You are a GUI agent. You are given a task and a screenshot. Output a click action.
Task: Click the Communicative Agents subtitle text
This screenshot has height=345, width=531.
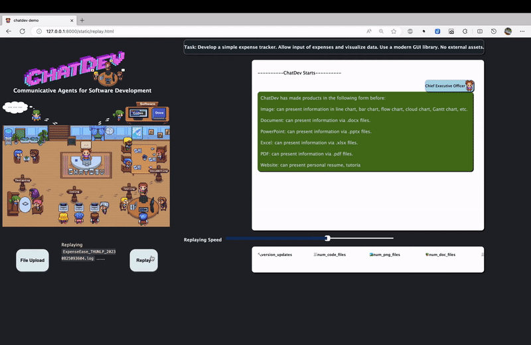(x=82, y=91)
